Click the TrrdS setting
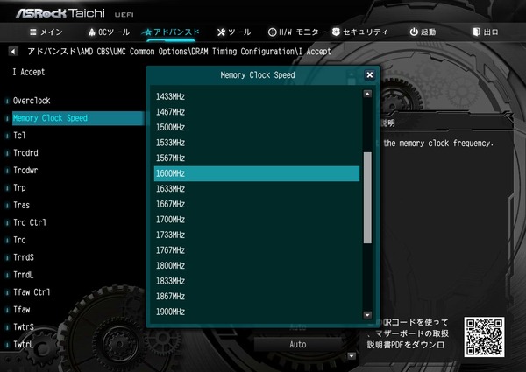The width and height of the screenshot is (526, 372). click(24, 257)
